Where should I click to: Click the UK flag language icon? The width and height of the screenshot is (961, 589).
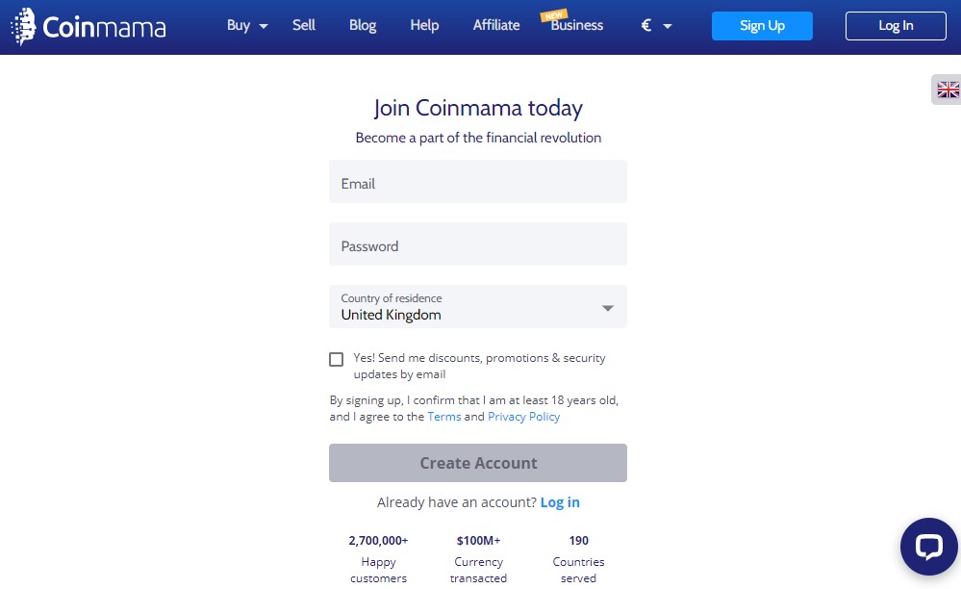(x=948, y=90)
